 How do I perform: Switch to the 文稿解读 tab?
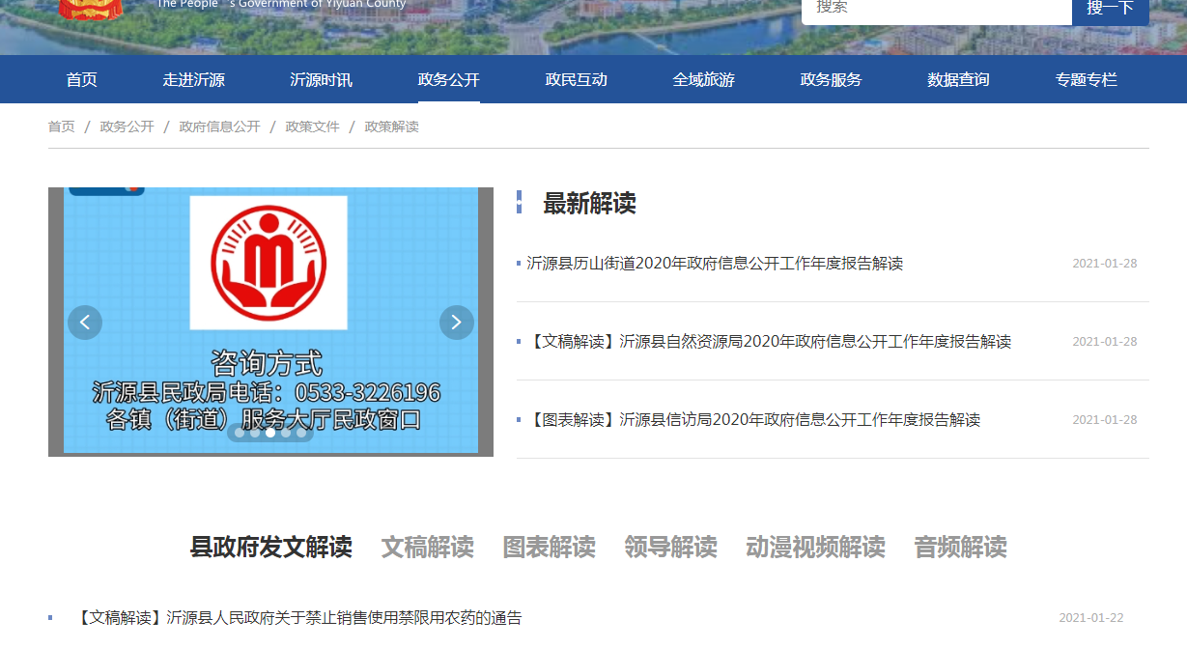(428, 548)
